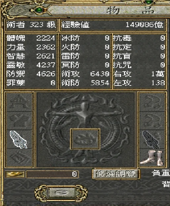Click the empty armor slot below helmet
The height and width of the screenshot is (206, 170).
20,120
